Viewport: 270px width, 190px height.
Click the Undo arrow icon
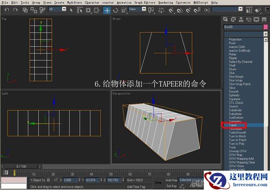pos(7,10)
